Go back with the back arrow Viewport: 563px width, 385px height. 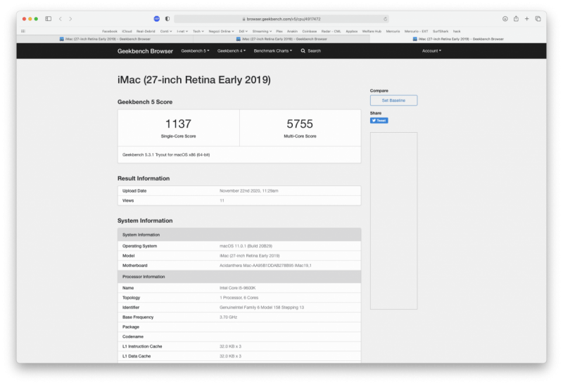click(x=61, y=19)
